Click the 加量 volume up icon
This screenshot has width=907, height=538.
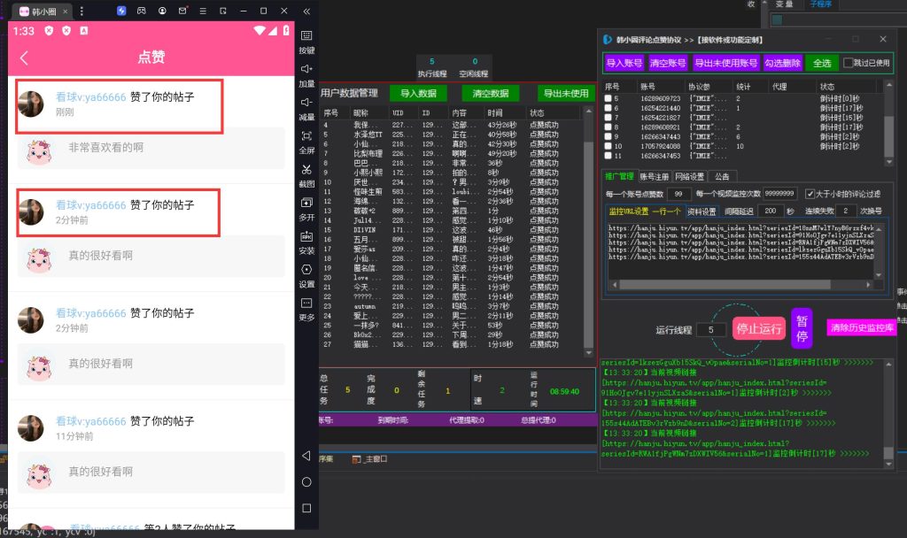[x=306, y=69]
